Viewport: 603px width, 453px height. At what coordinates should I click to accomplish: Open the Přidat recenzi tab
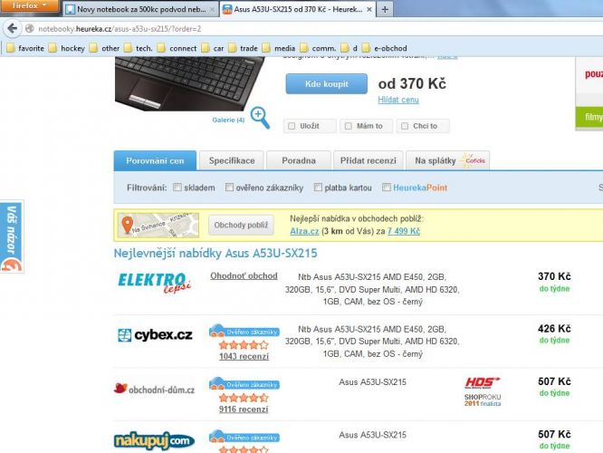click(368, 160)
